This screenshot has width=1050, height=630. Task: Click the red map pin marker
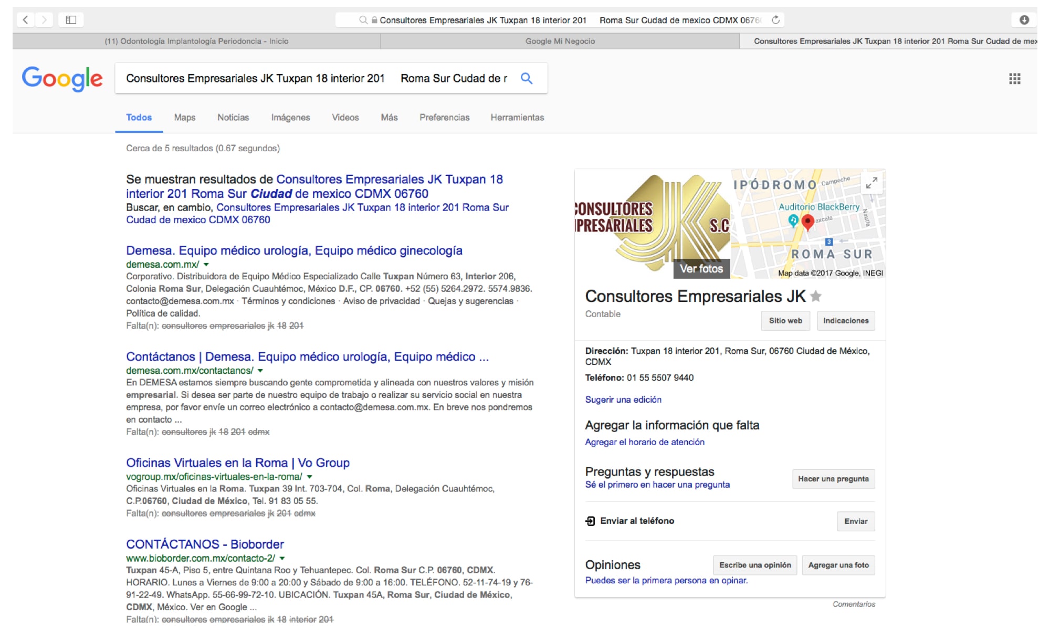pyautogui.click(x=808, y=222)
